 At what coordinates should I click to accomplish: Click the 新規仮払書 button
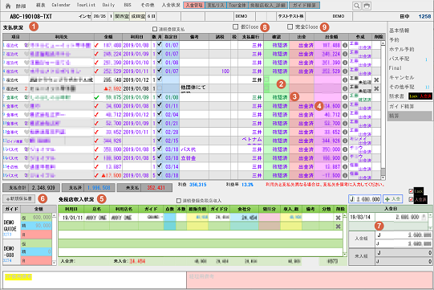pos(18,198)
